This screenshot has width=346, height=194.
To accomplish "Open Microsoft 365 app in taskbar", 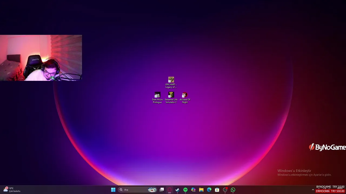I will (193, 190).
